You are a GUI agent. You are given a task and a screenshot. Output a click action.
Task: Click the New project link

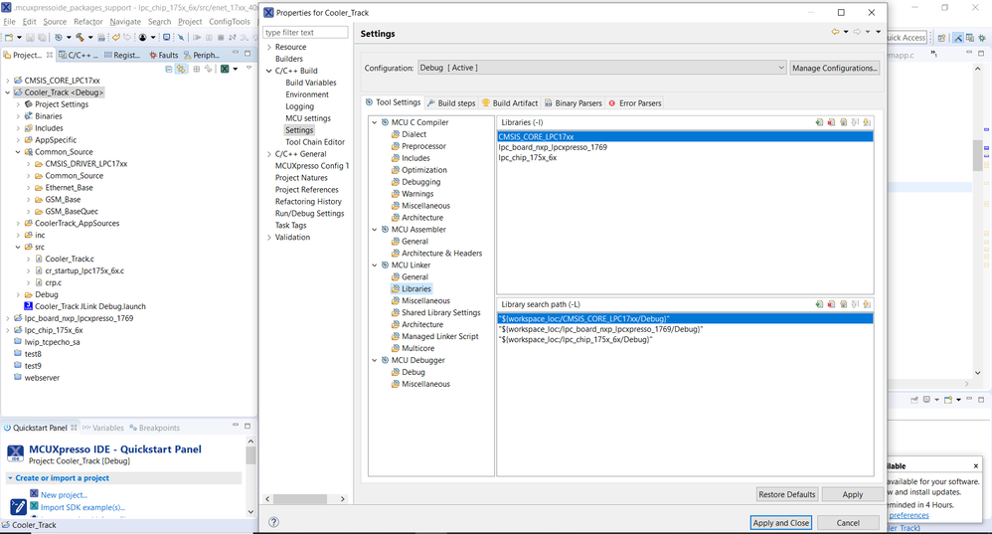point(64,495)
